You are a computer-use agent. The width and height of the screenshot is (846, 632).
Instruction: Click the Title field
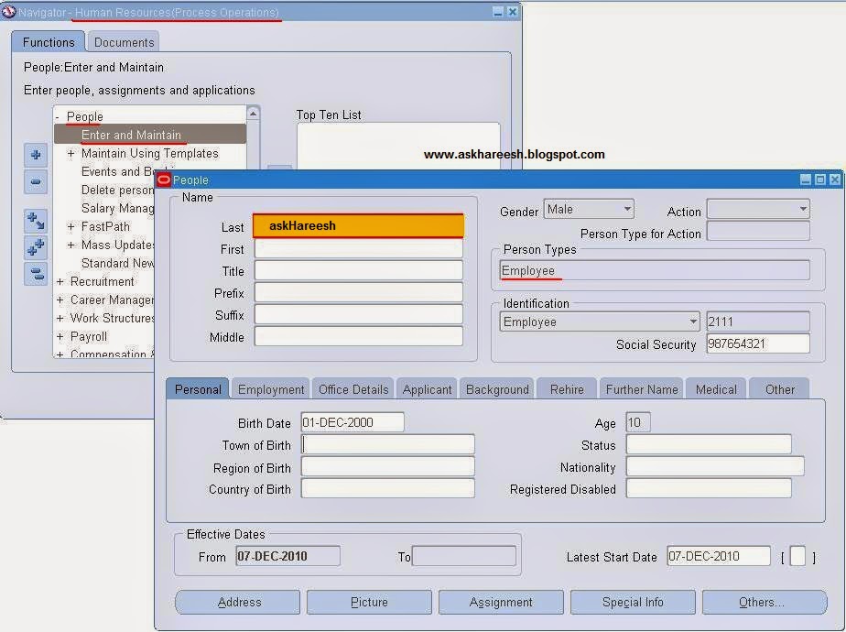(x=358, y=271)
